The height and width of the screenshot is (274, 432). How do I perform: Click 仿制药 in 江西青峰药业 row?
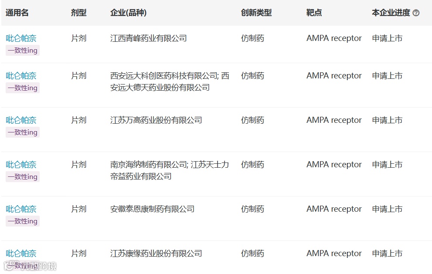coord(252,38)
